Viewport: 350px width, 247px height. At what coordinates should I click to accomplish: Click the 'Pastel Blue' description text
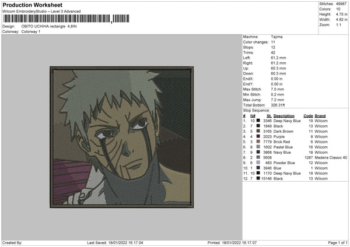coord(283,147)
